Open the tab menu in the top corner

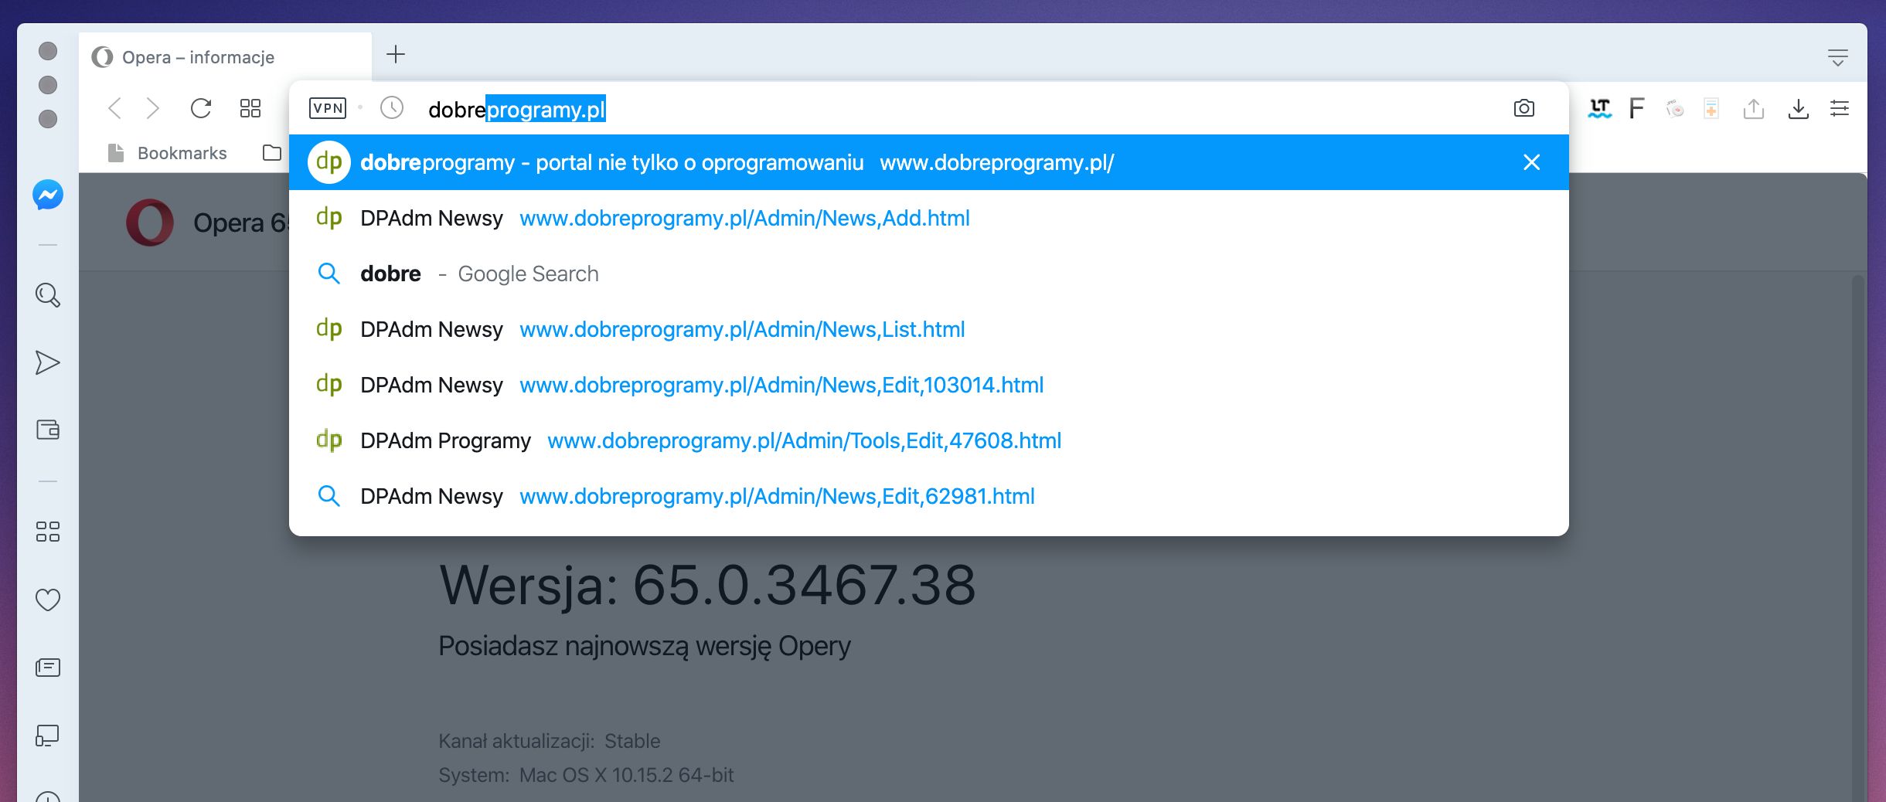(1838, 57)
